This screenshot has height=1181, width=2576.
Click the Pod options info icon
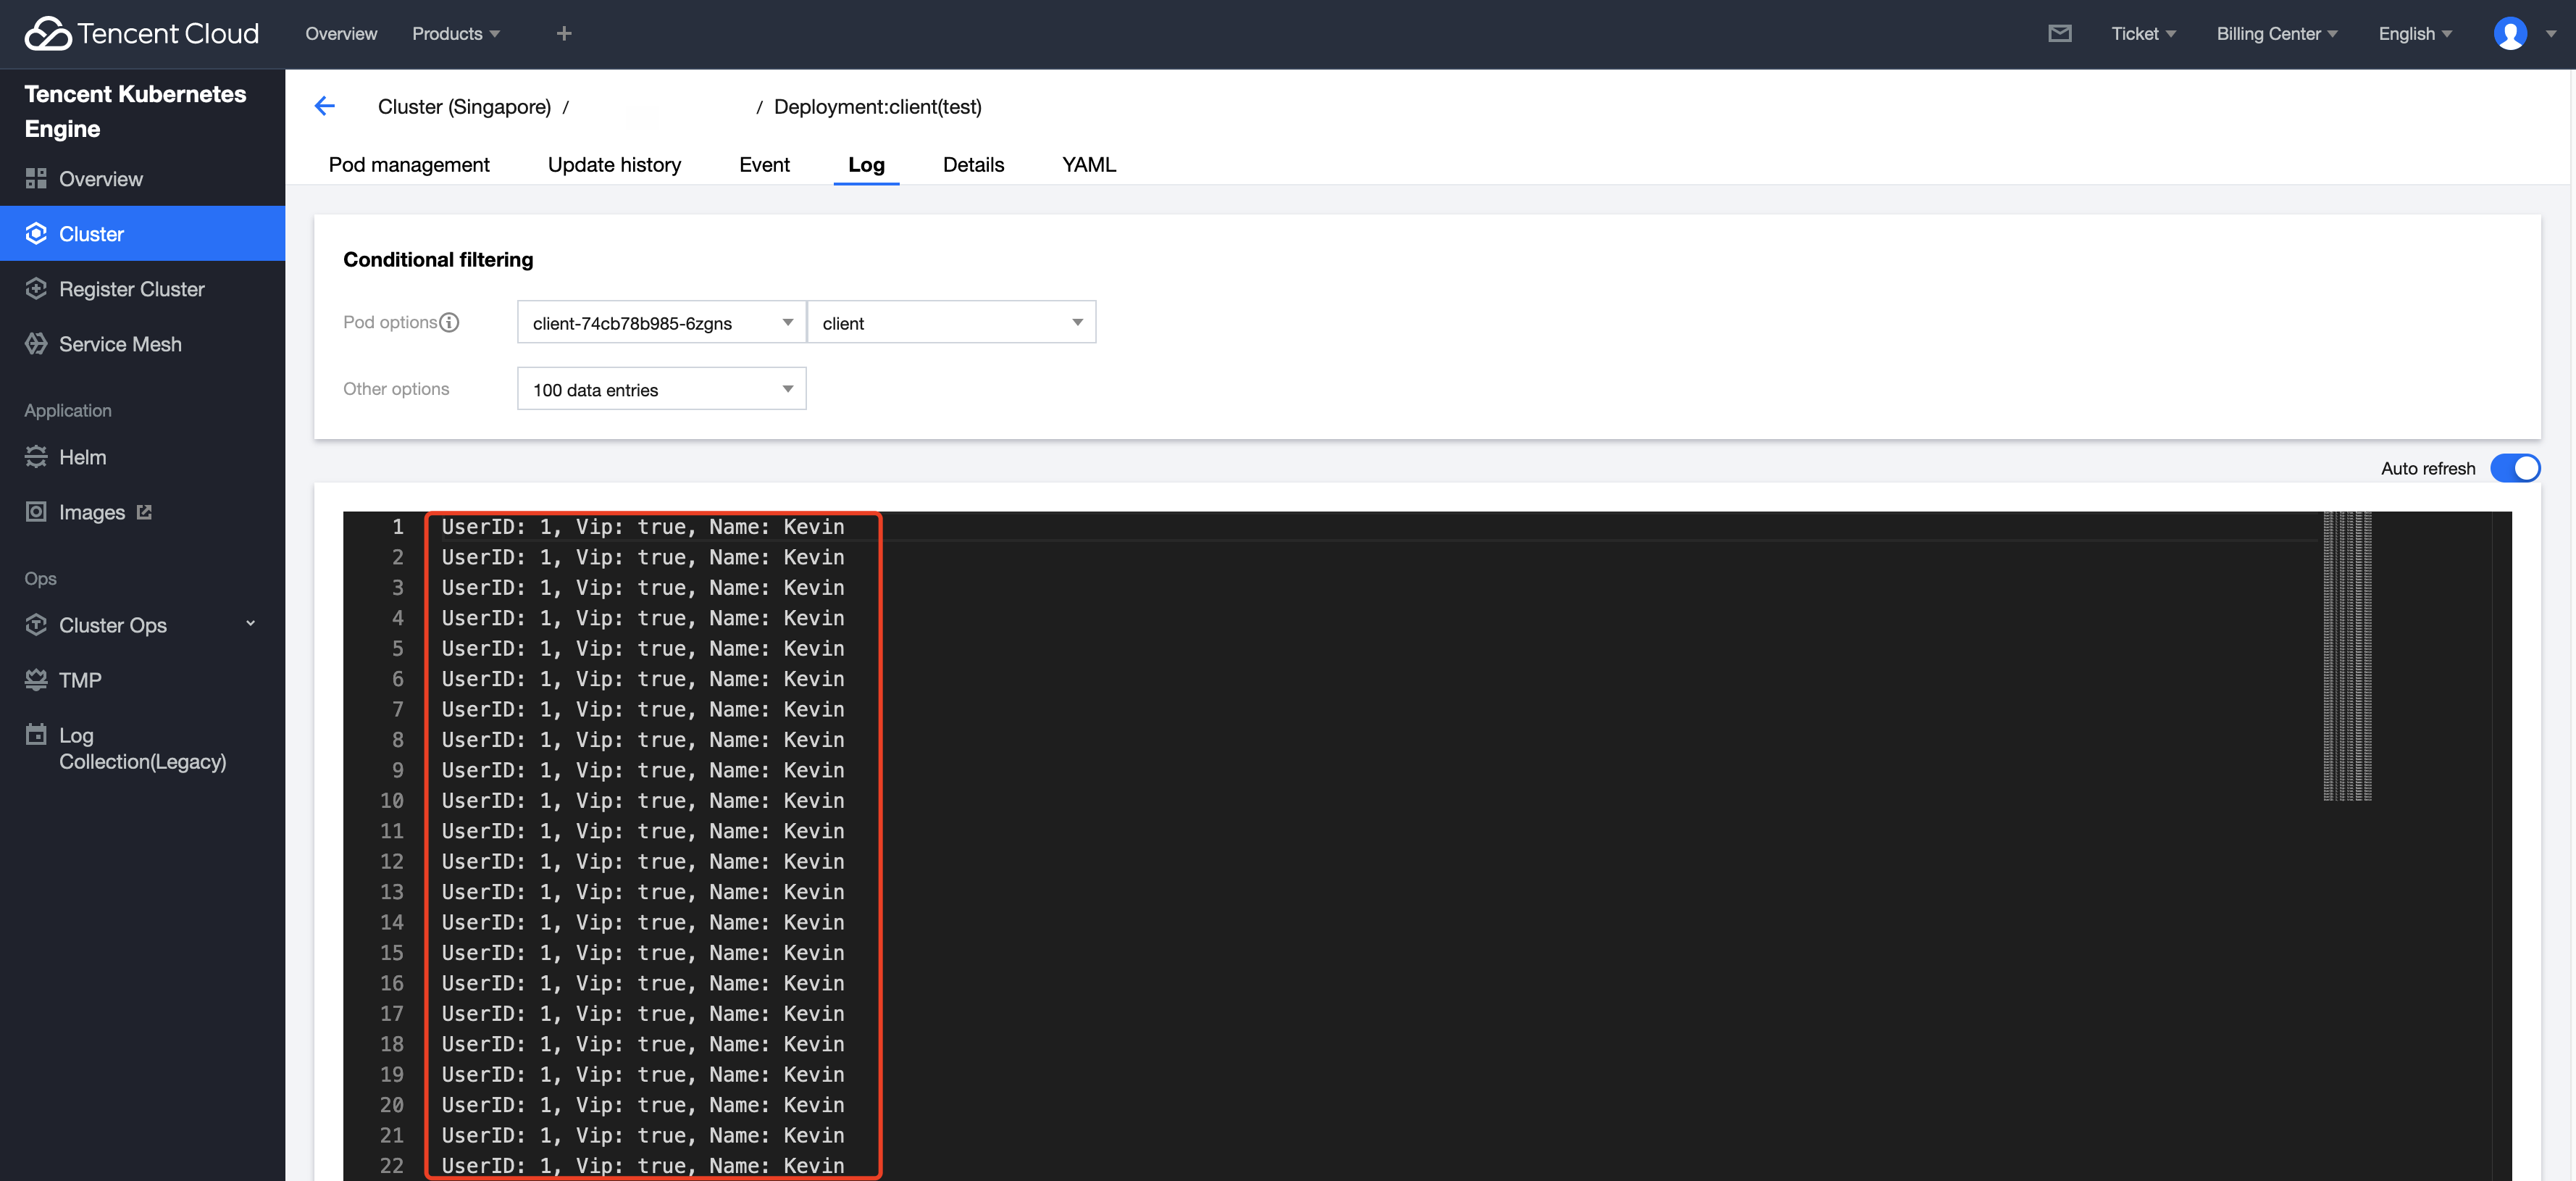(450, 322)
